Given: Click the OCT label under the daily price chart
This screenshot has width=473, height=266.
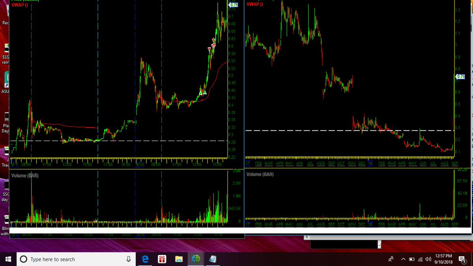Looking at the screenshot, I should click(x=341, y=163).
